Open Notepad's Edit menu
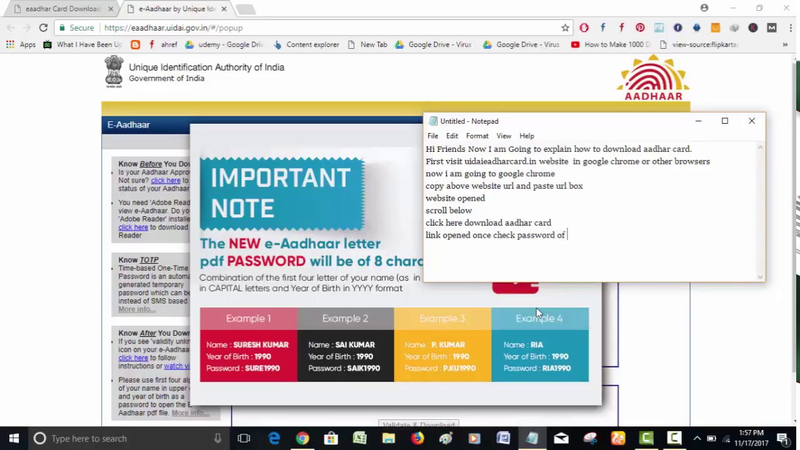This screenshot has width=800, height=450. pos(452,136)
